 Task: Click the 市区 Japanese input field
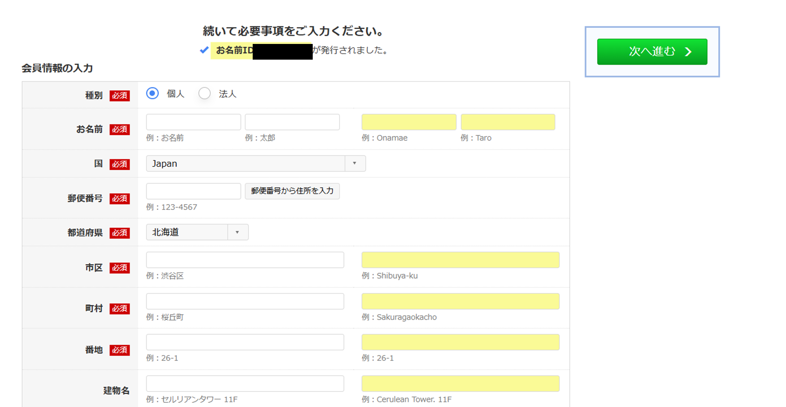click(x=245, y=260)
